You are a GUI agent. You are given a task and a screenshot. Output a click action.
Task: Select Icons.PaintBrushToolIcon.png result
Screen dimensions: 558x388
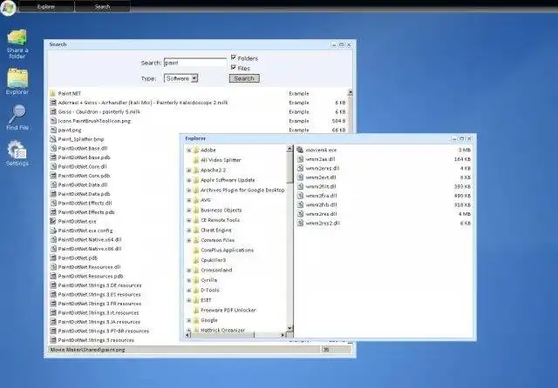click(x=94, y=121)
